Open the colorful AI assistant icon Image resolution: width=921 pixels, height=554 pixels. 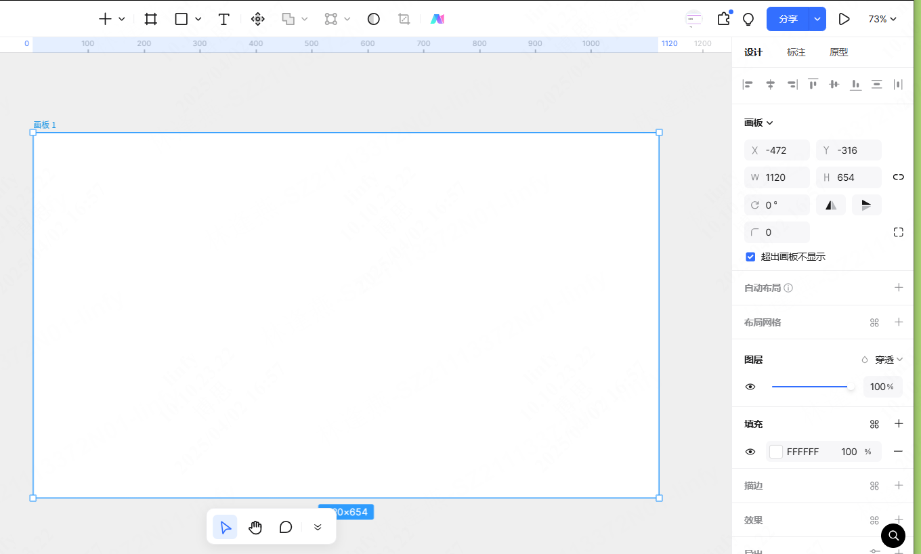click(437, 19)
